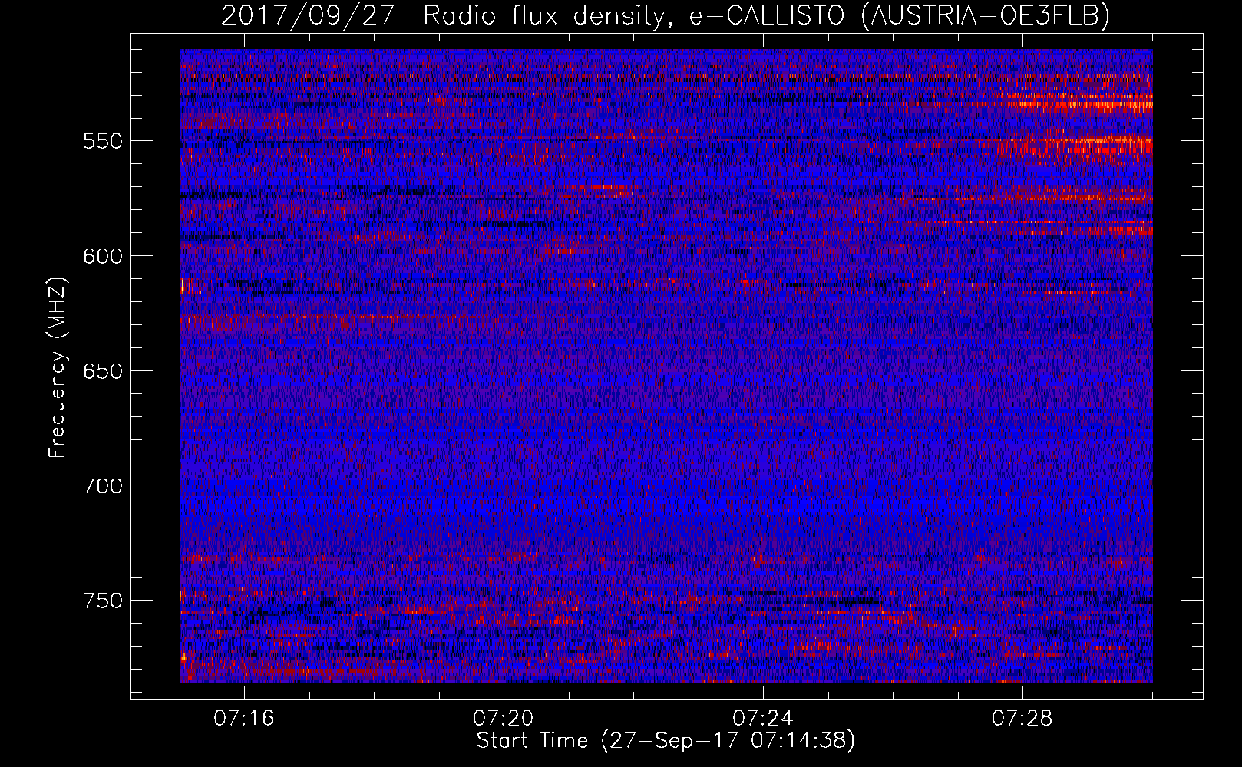Image resolution: width=1242 pixels, height=767 pixels.
Task: Click the 'Frequency (MHZ)' axis label
Action: (58, 368)
